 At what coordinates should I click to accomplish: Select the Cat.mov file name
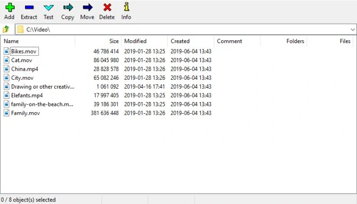pyautogui.click(x=22, y=60)
